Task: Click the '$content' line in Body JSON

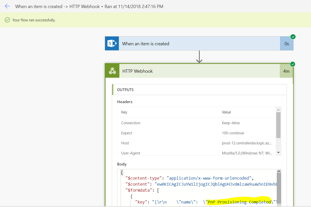Action: [x=201, y=184]
